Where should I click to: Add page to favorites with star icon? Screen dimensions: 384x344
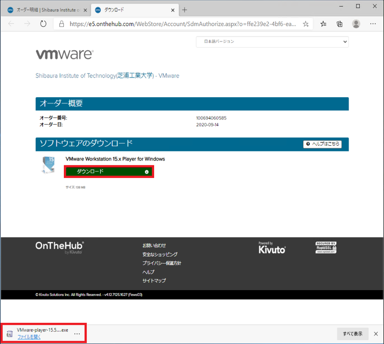[x=306, y=24]
